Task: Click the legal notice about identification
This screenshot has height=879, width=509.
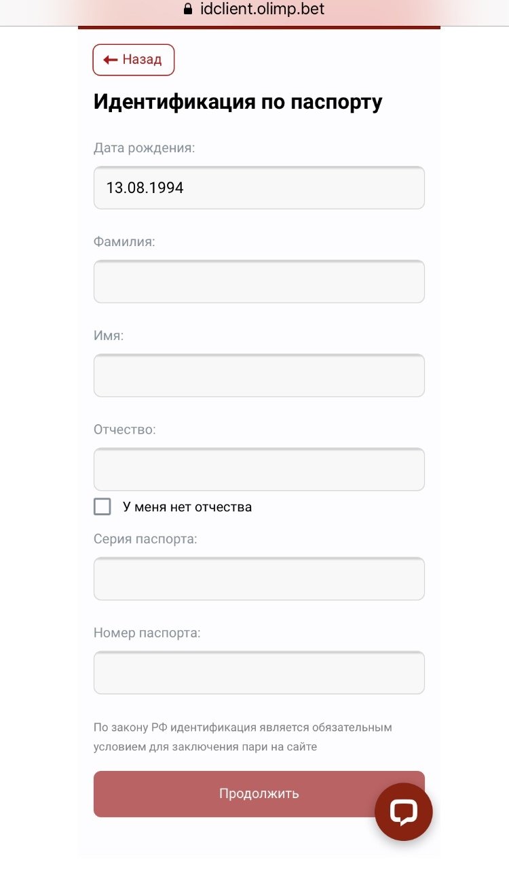Action: coord(242,737)
